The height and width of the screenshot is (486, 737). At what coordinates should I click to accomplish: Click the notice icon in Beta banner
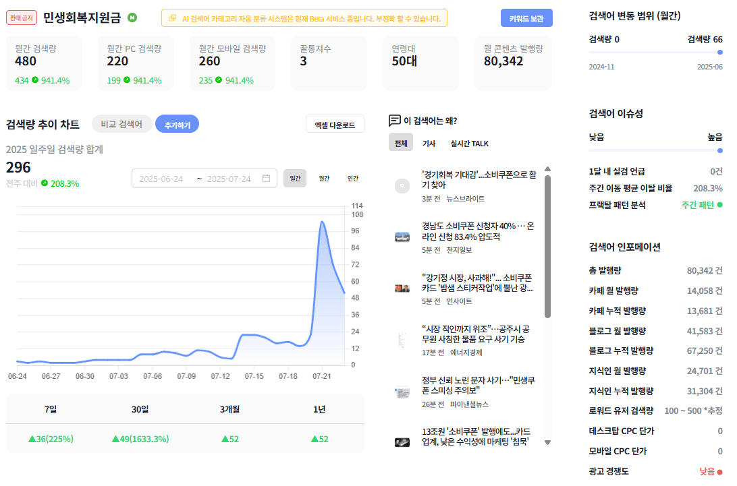(x=173, y=18)
